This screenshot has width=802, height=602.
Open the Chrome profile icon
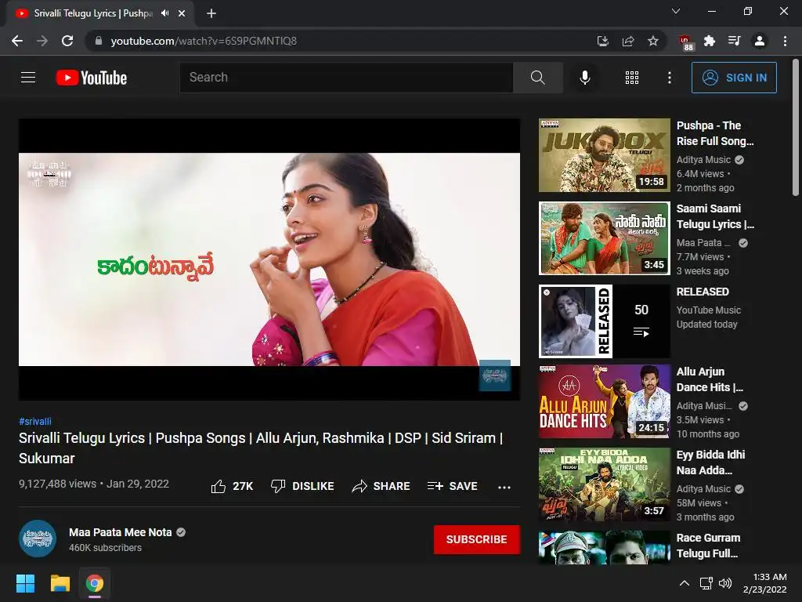click(760, 41)
